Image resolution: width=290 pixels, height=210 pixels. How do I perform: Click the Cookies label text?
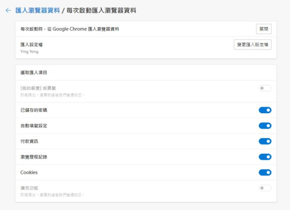point(29,172)
